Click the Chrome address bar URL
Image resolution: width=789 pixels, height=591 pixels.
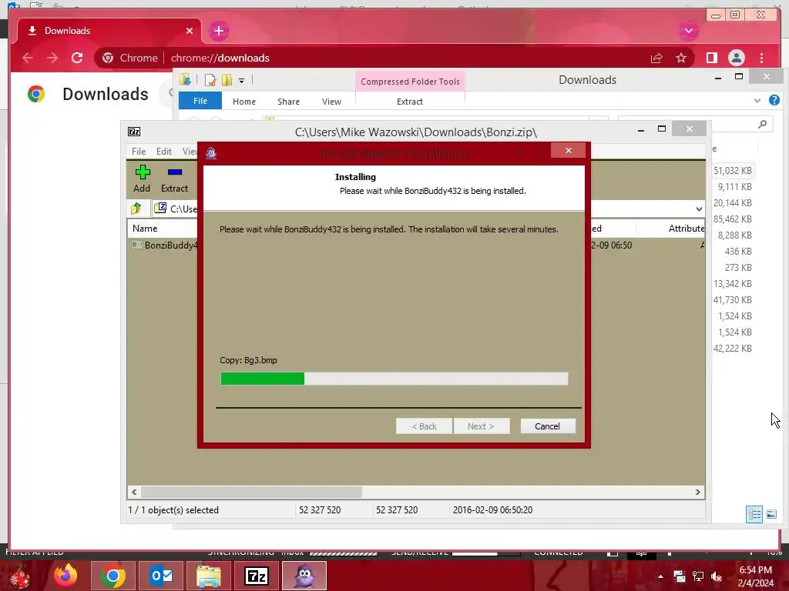tap(220, 58)
